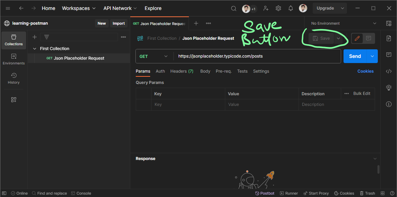Click the Upgrade button
The width and height of the screenshot is (397, 197).
click(x=325, y=8)
